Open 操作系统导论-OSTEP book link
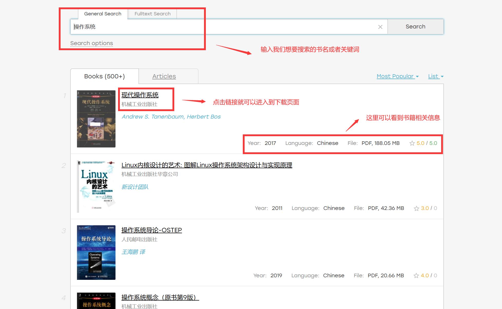The height and width of the screenshot is (309, 502). [151, 230]
